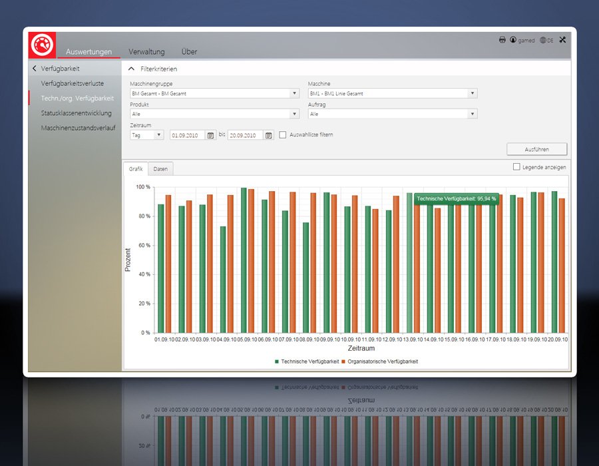Open the gamed user profile icon
This screenshot has width=599, height=466.
click(513, 40)
